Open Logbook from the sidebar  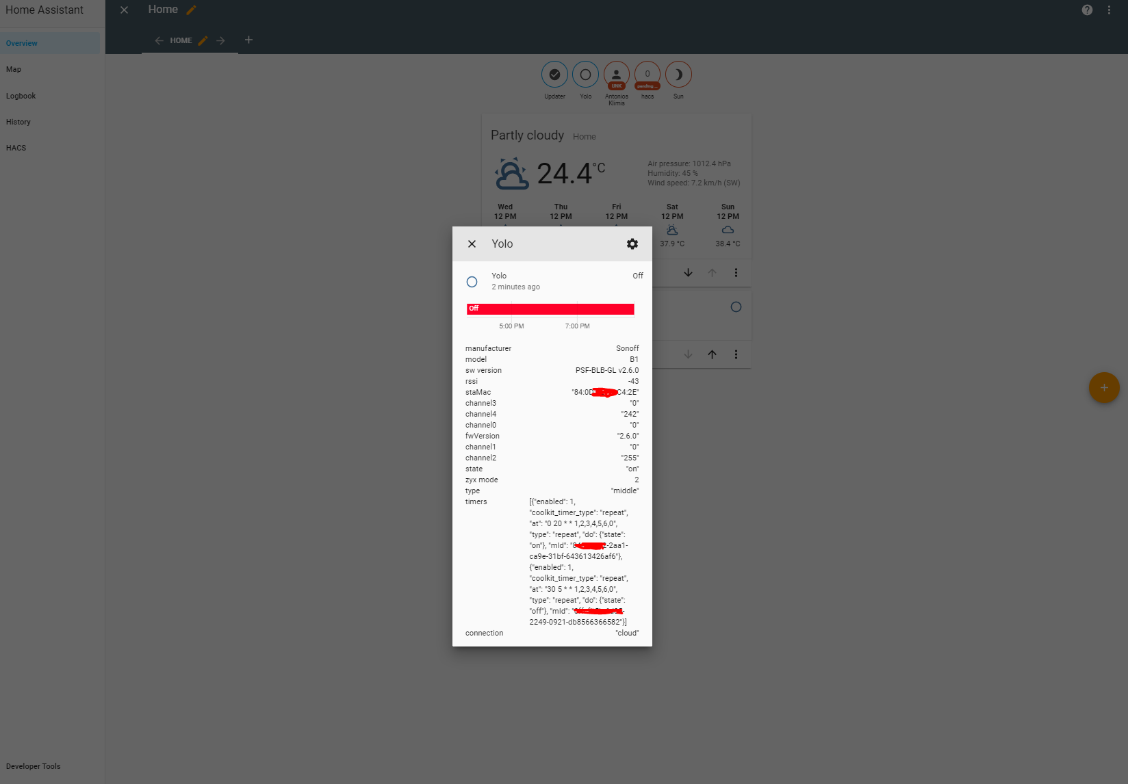(x=21, y=96)
